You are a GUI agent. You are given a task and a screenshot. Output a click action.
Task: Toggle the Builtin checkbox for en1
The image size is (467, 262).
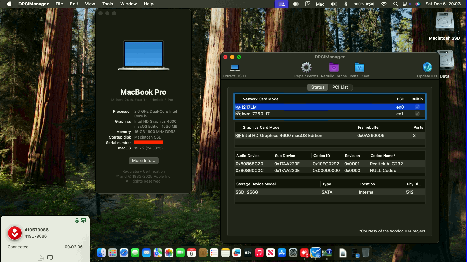coord(417,114)
